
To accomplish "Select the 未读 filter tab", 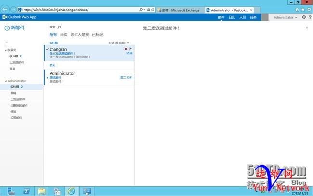I will [x=64, y=35].
